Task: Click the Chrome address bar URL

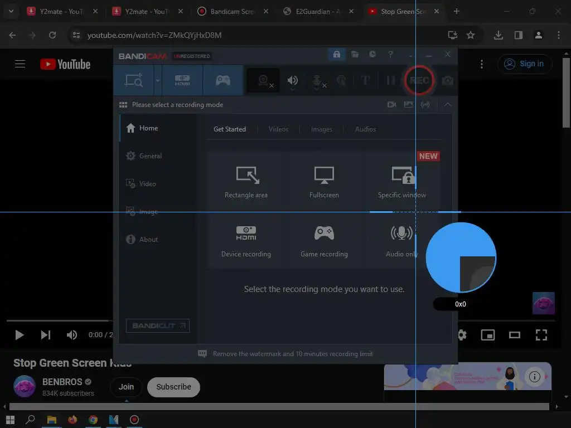Action: pyautogui.click(x=154, y=35)
